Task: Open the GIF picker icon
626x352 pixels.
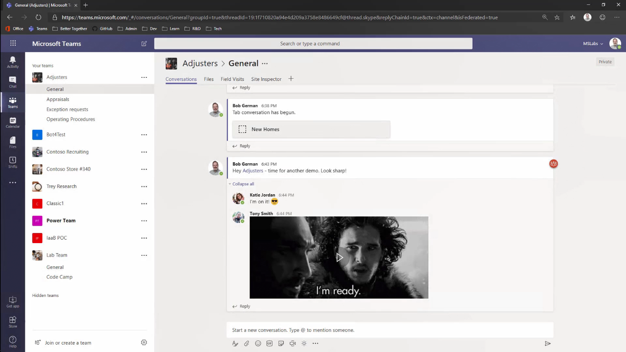Action: pos(269,344)
